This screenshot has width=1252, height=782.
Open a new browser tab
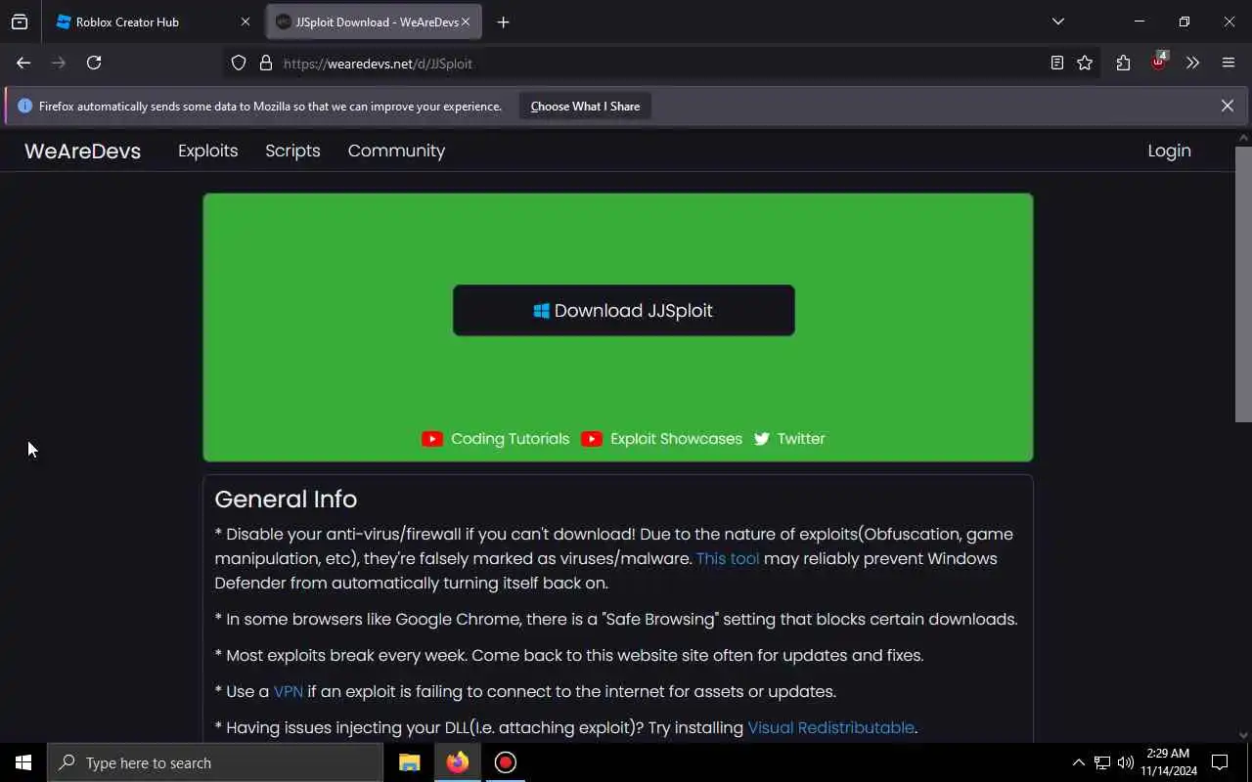point(503,22)
